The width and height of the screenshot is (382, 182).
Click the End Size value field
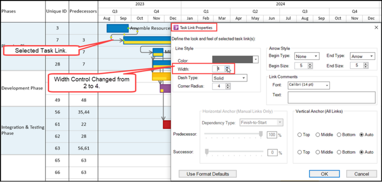coord(357,65)
